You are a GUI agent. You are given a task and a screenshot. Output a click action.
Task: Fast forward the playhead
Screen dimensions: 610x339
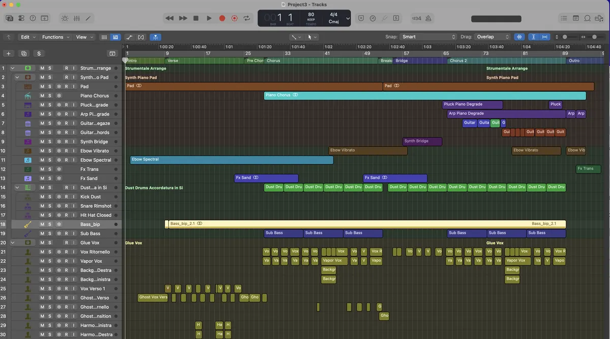click(x=183, y=18)
